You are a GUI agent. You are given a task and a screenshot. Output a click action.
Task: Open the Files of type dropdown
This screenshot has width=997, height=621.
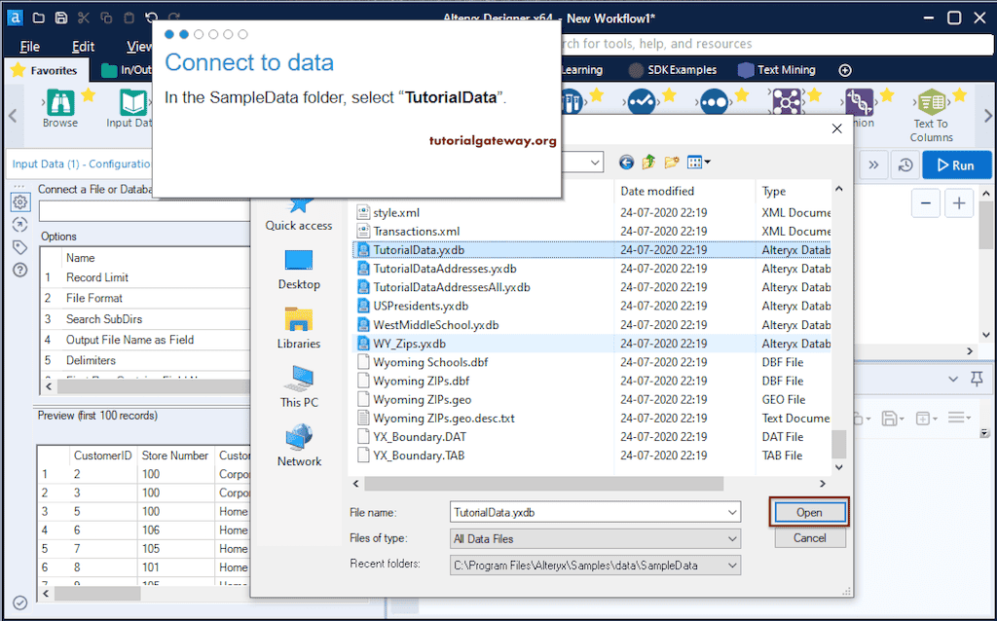click(732, 538)
